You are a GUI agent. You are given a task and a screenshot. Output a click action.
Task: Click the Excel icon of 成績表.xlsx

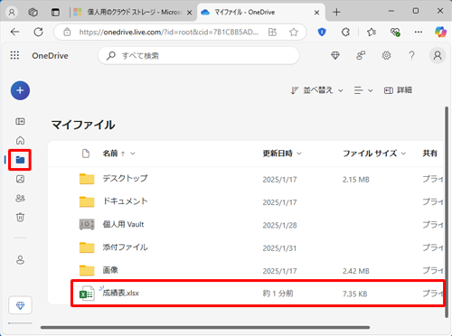pyautogui.click(x=87, y=294)
